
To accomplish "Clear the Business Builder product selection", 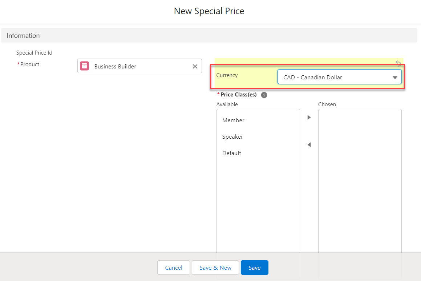I will click(x=195, y=66).
